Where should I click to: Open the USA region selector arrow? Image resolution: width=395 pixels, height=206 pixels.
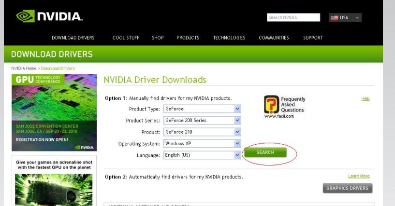tap(357, 18)
